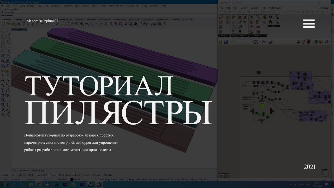The image size is (334, 188).
Task: Click the Zoom Extents icon in Rhino toolbar
Action: click(x=67, y=24)
